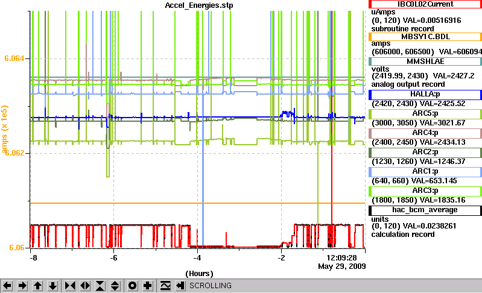Viewport: 482px width, 293px height.
Task: Click the -6 hours x-axis label
Action: 114,257
